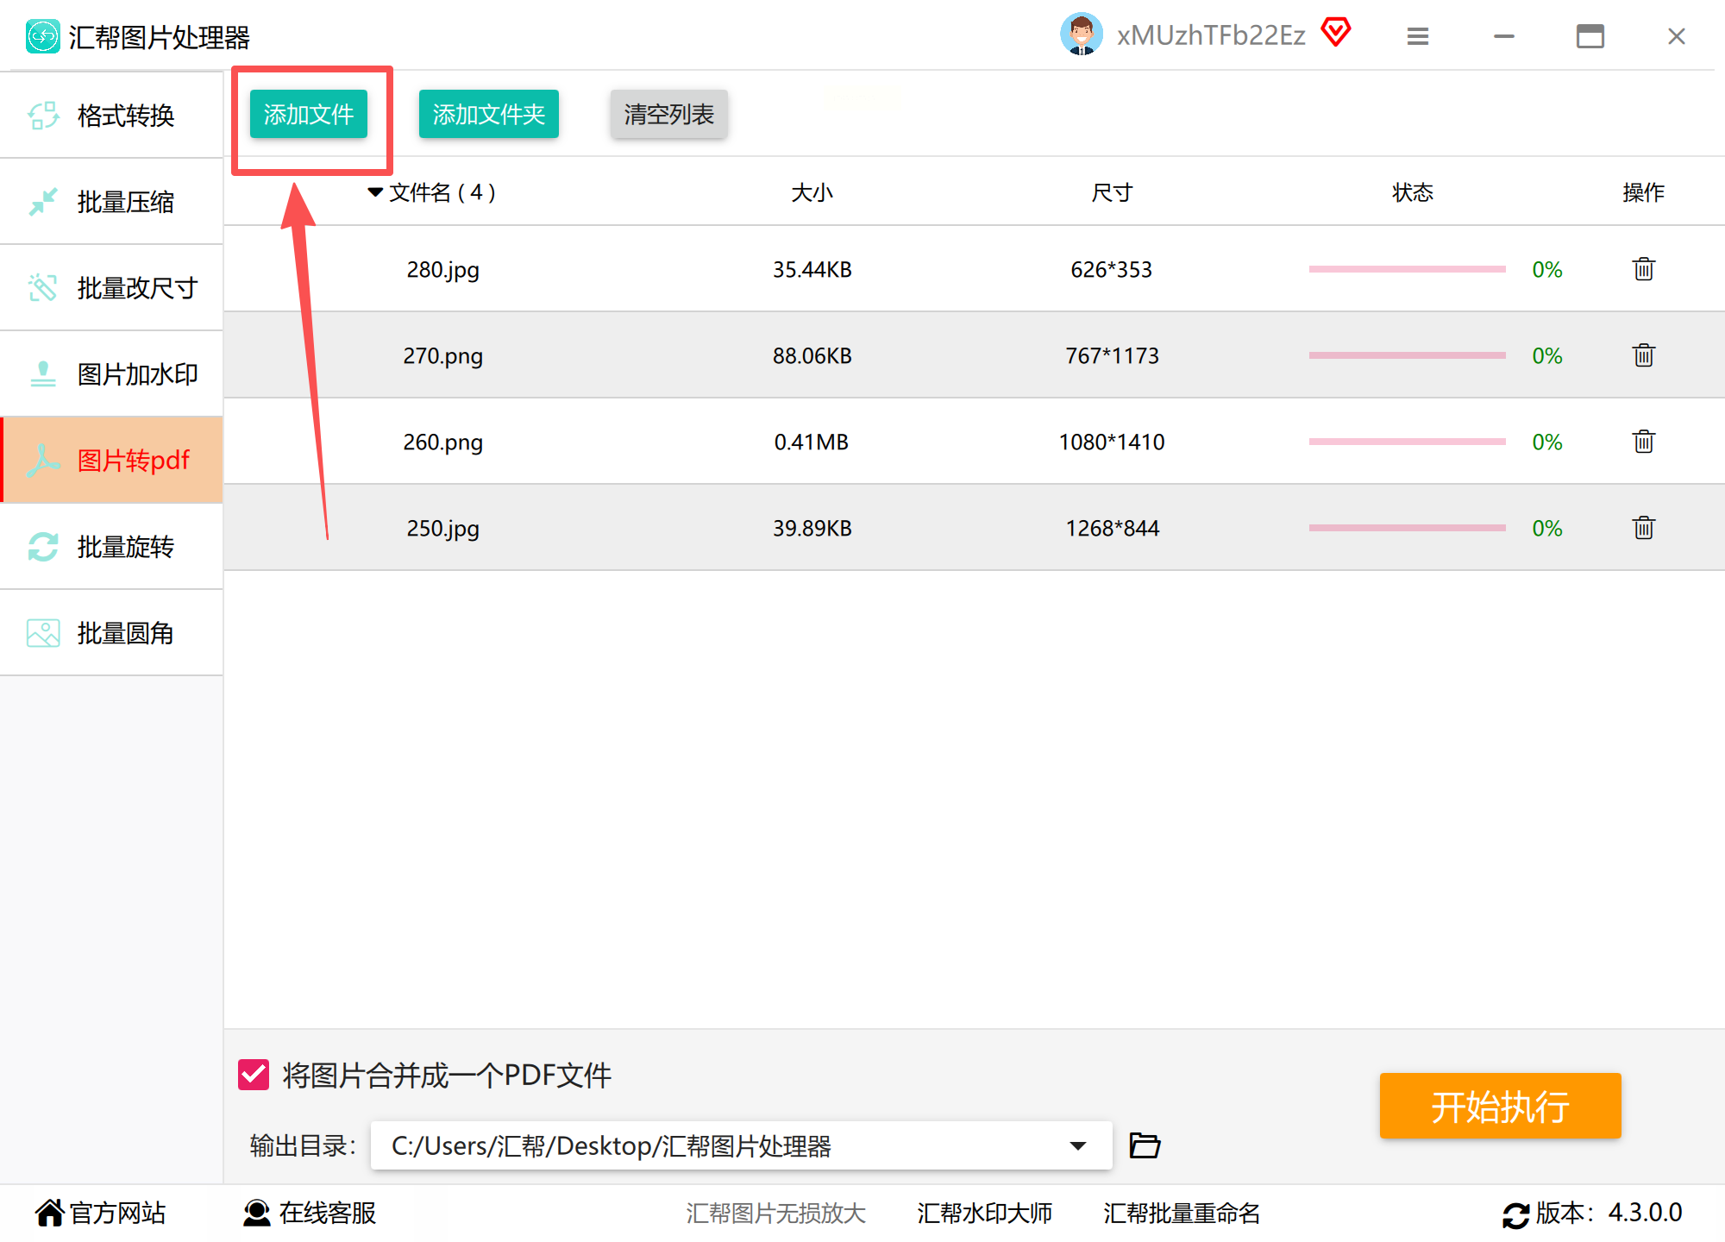Remove 260.png with its trash icon
The height and width of the screenshot is (1242, 1725).
[x=1643, y=442]
